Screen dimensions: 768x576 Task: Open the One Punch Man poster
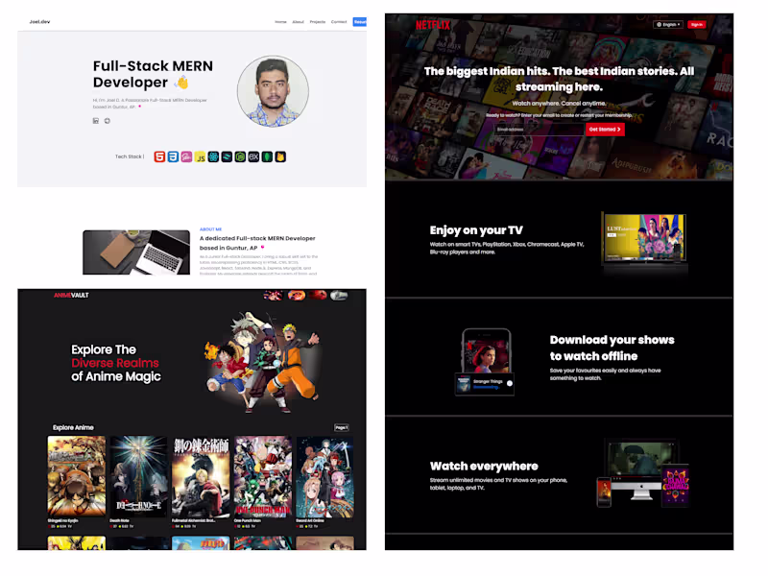[263, 476]
